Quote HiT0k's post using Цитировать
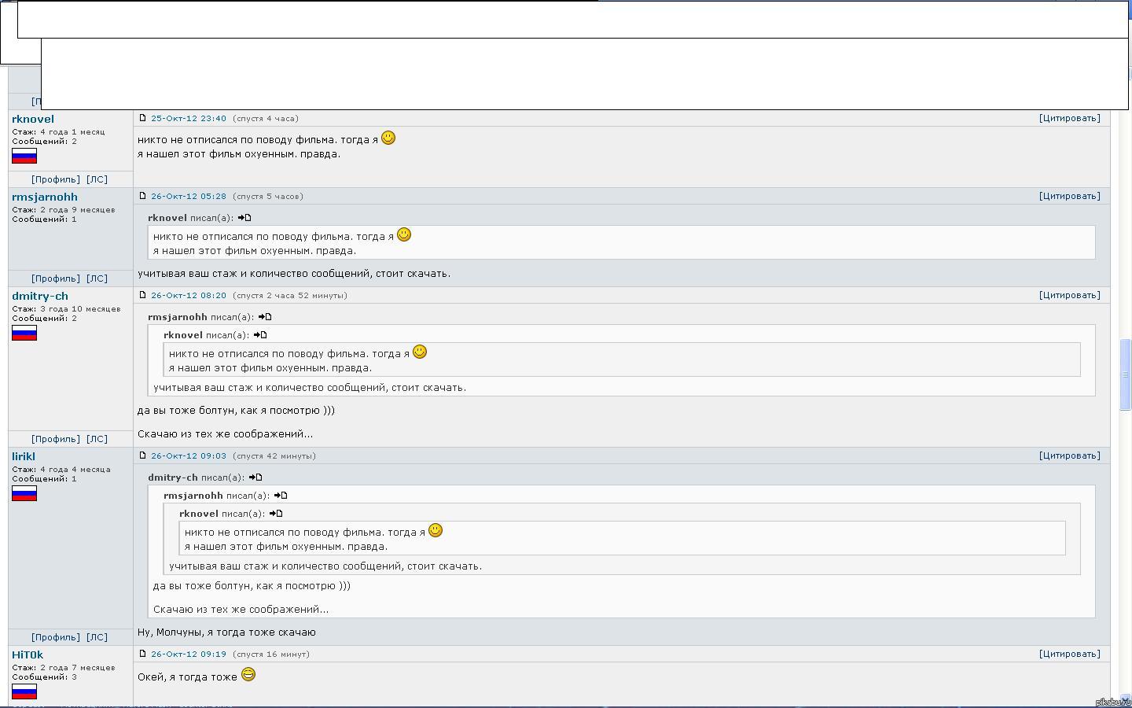 click(1069, 654)
